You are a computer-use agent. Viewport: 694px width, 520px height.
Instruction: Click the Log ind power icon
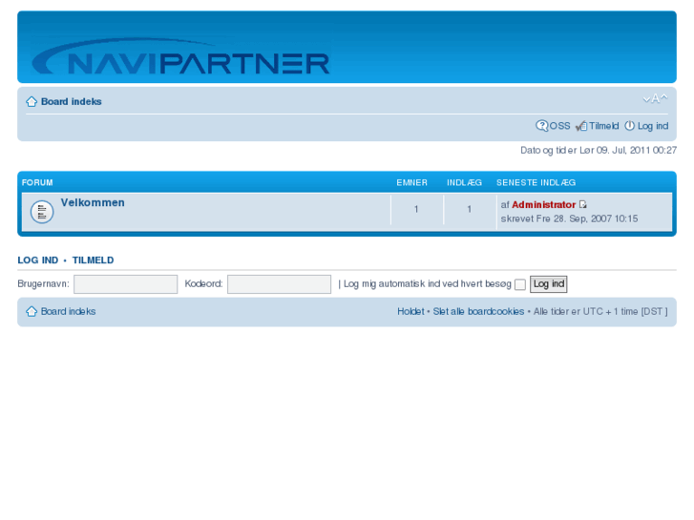(x=629, y=126)
